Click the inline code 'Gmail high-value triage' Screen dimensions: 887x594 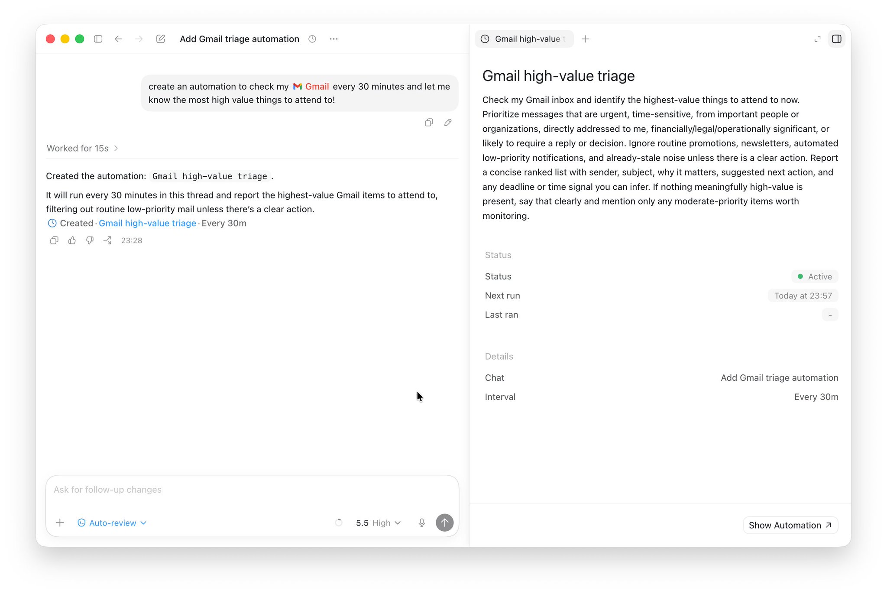tap(210, 176)
